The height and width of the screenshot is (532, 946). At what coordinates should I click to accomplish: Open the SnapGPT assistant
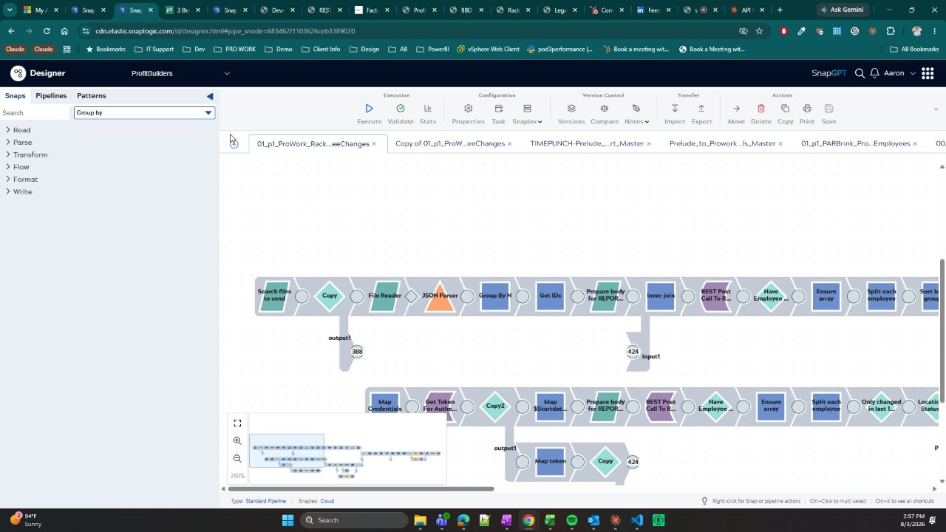point(828,73)
